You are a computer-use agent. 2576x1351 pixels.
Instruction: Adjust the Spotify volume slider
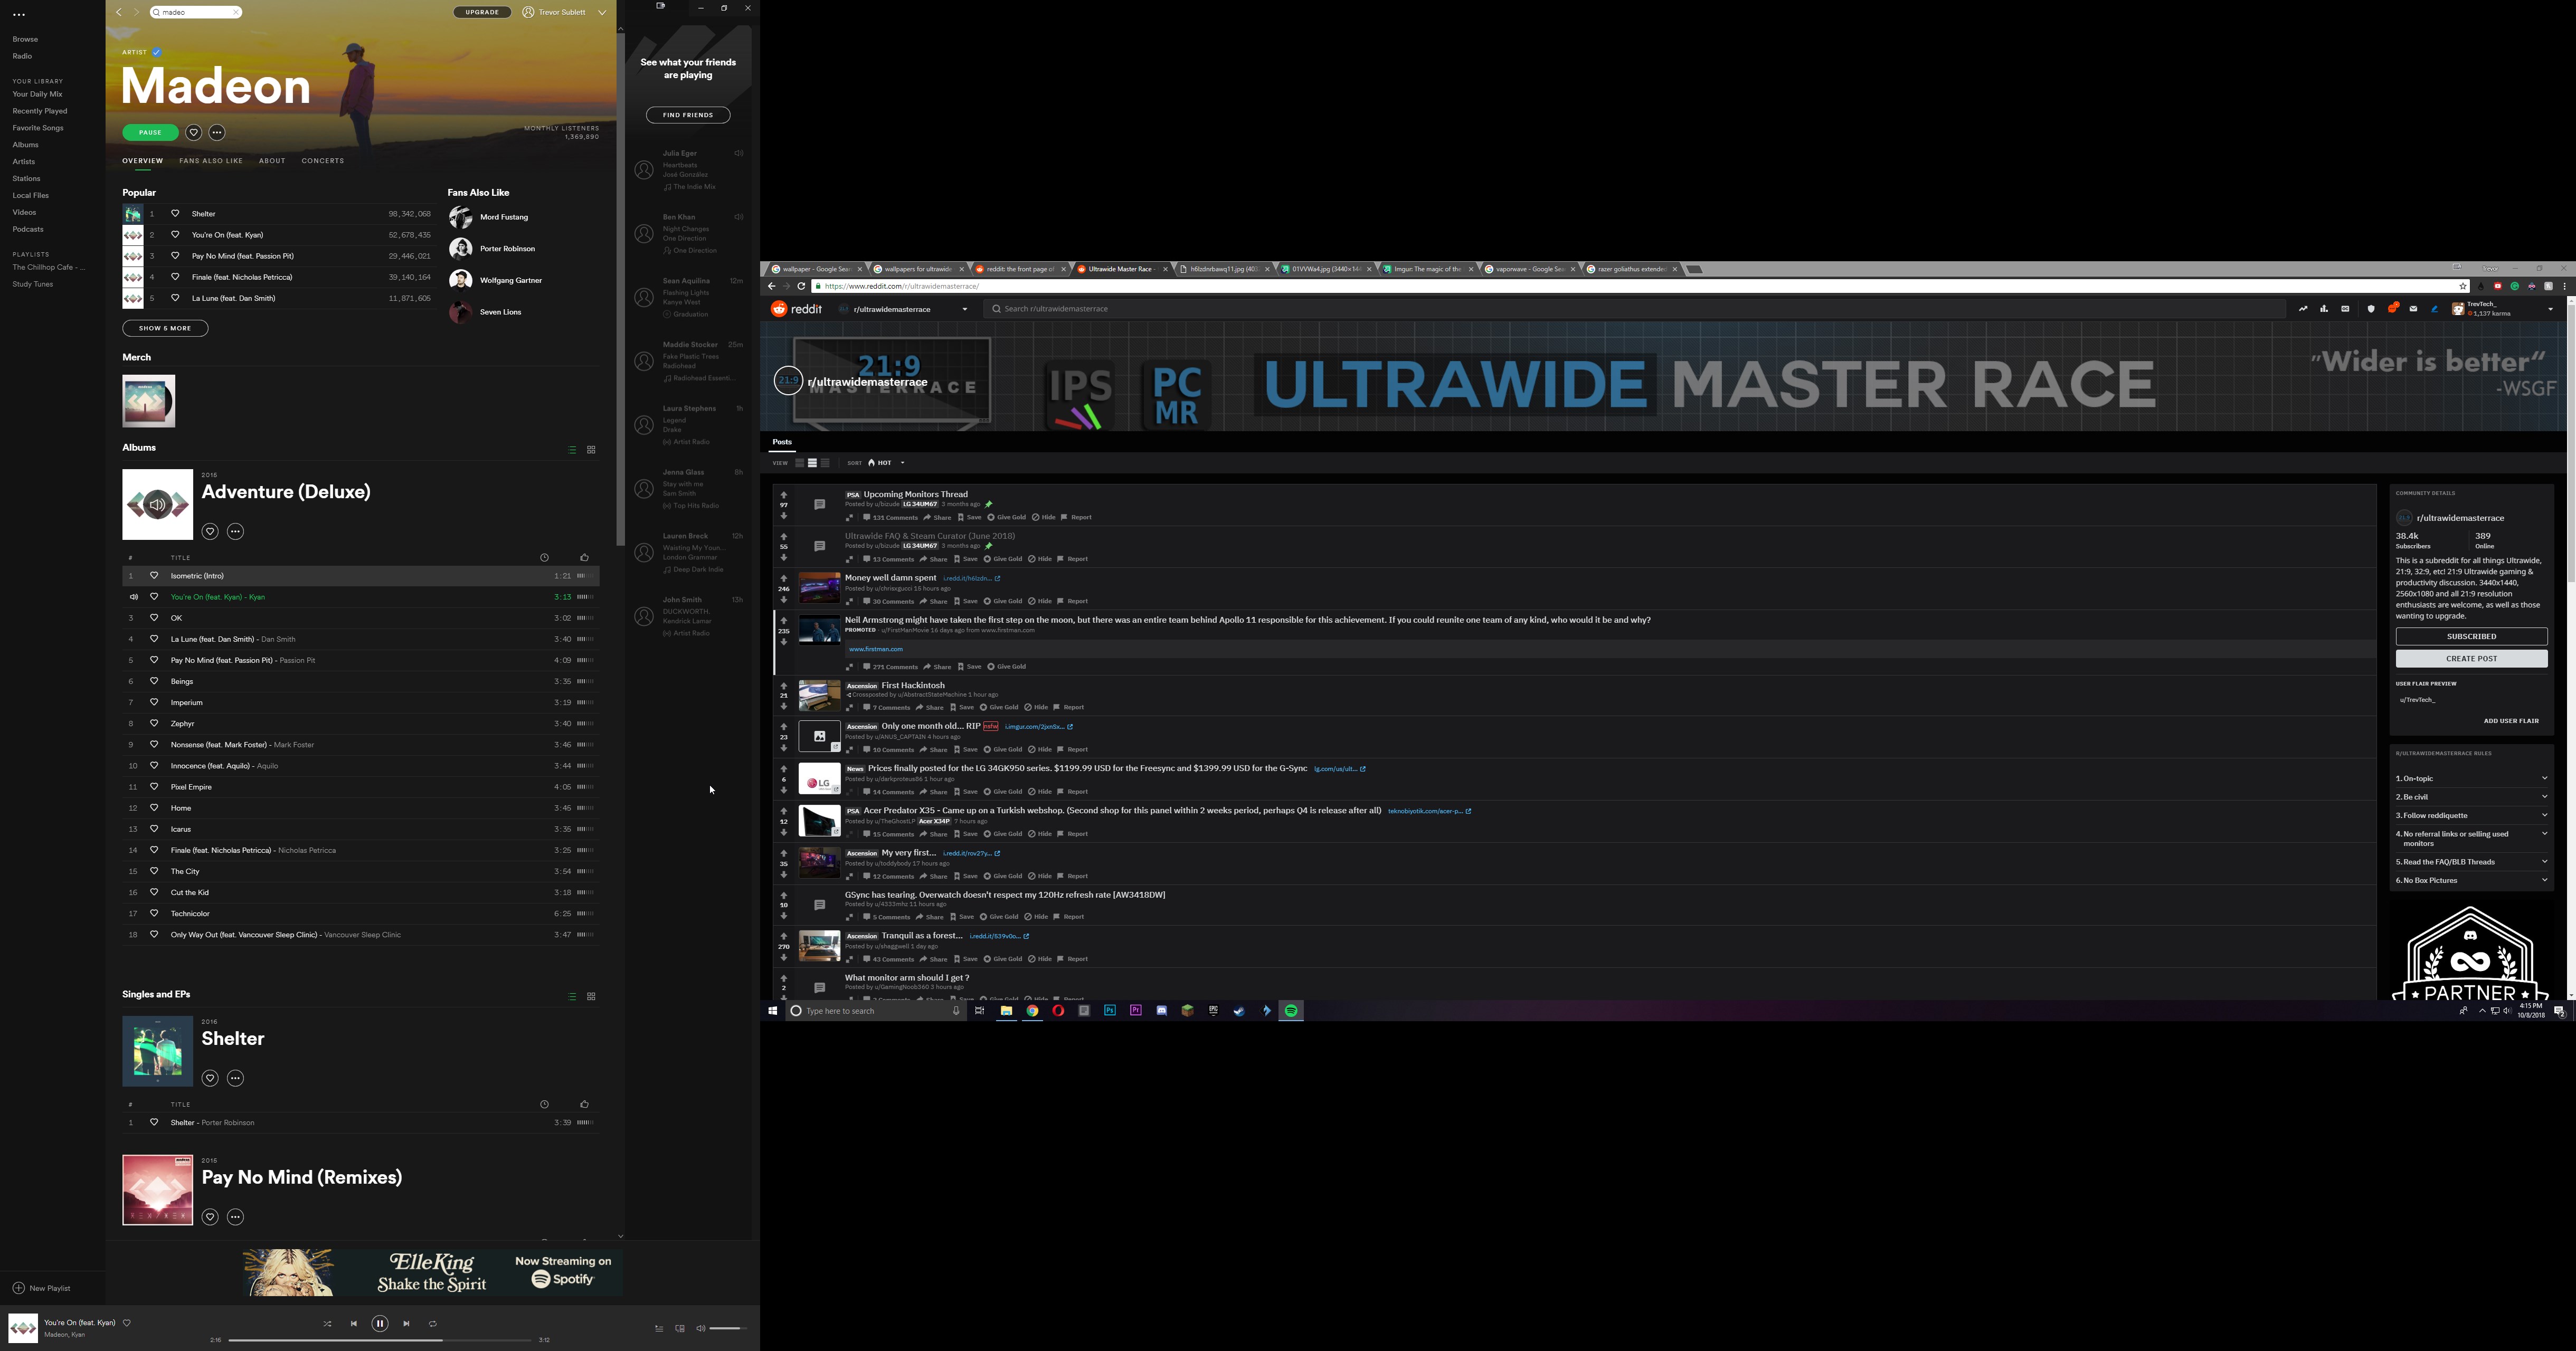coord(728,1329)
